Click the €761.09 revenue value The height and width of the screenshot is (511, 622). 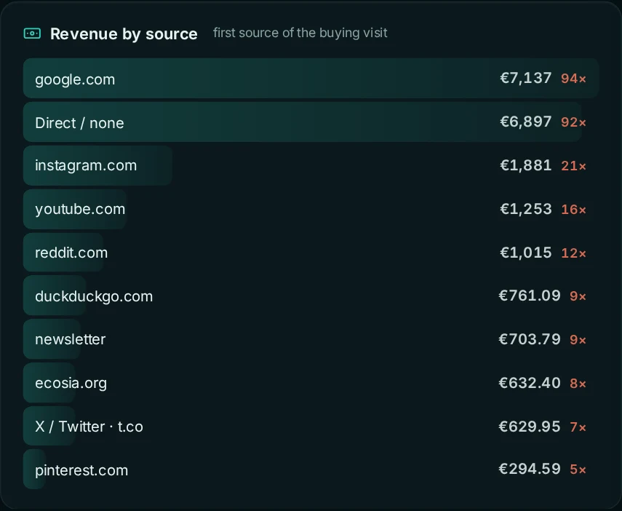click(530, 296)
